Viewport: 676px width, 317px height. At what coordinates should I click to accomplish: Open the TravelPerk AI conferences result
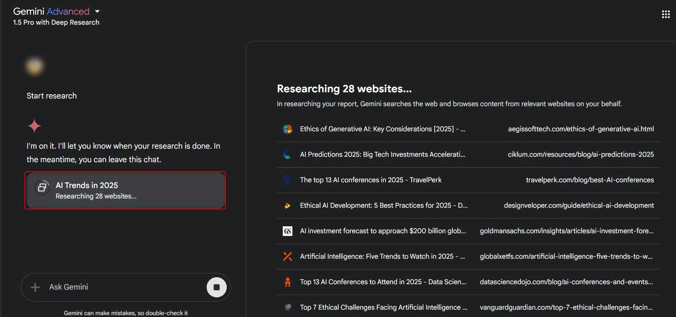pos(370,180)
